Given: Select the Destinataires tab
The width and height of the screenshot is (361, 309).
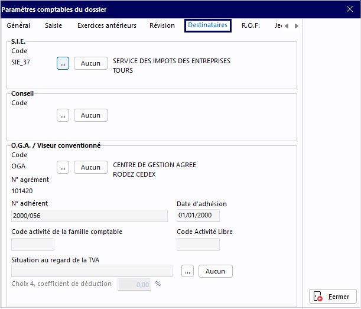Looking at the screenshot, I should [207, 25].
